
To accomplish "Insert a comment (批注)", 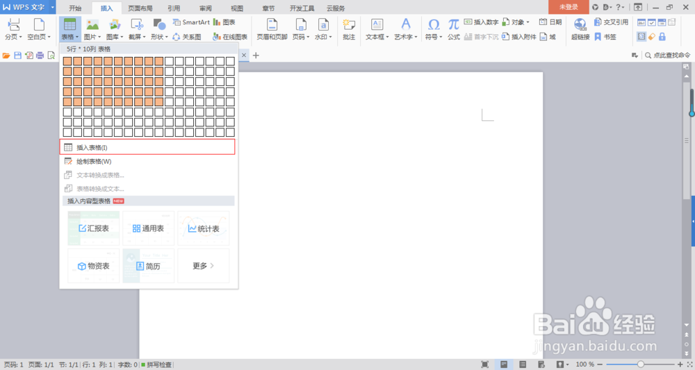I will [349, 29].
